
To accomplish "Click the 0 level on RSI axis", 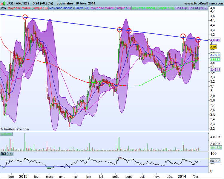I will coord(211,171).
